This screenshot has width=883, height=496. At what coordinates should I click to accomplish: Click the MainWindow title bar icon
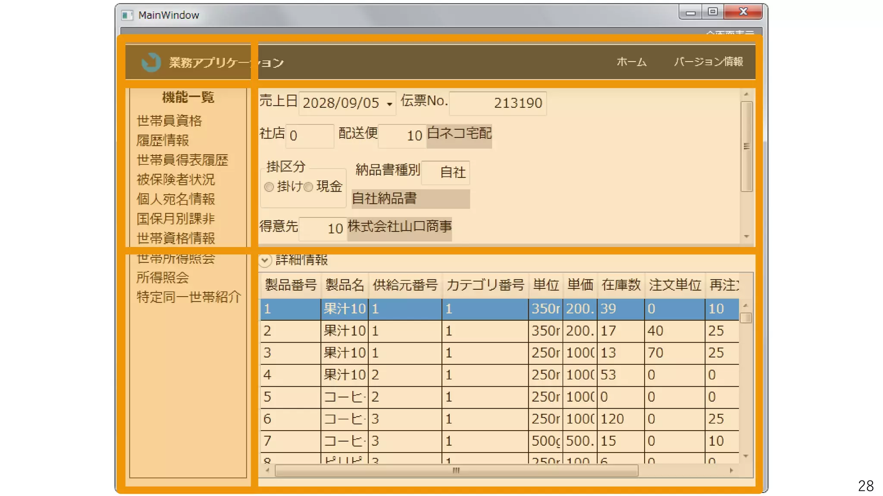(127, 15)
